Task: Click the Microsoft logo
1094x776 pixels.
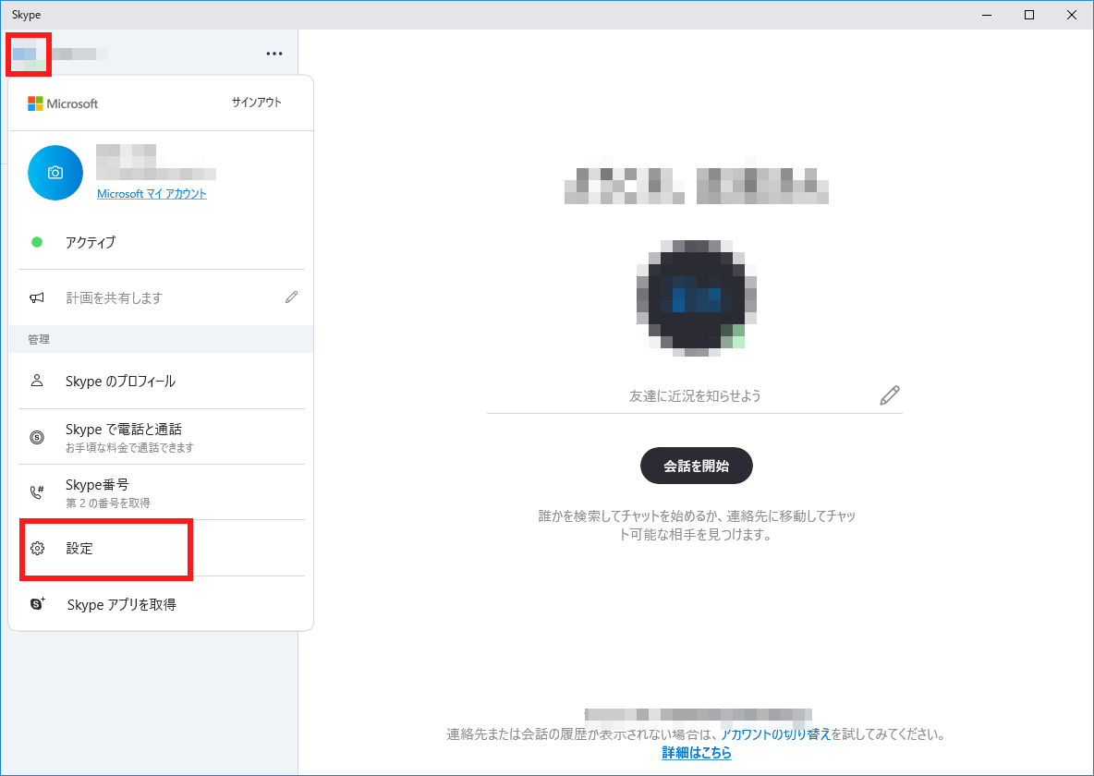Action: coord(63,103)
